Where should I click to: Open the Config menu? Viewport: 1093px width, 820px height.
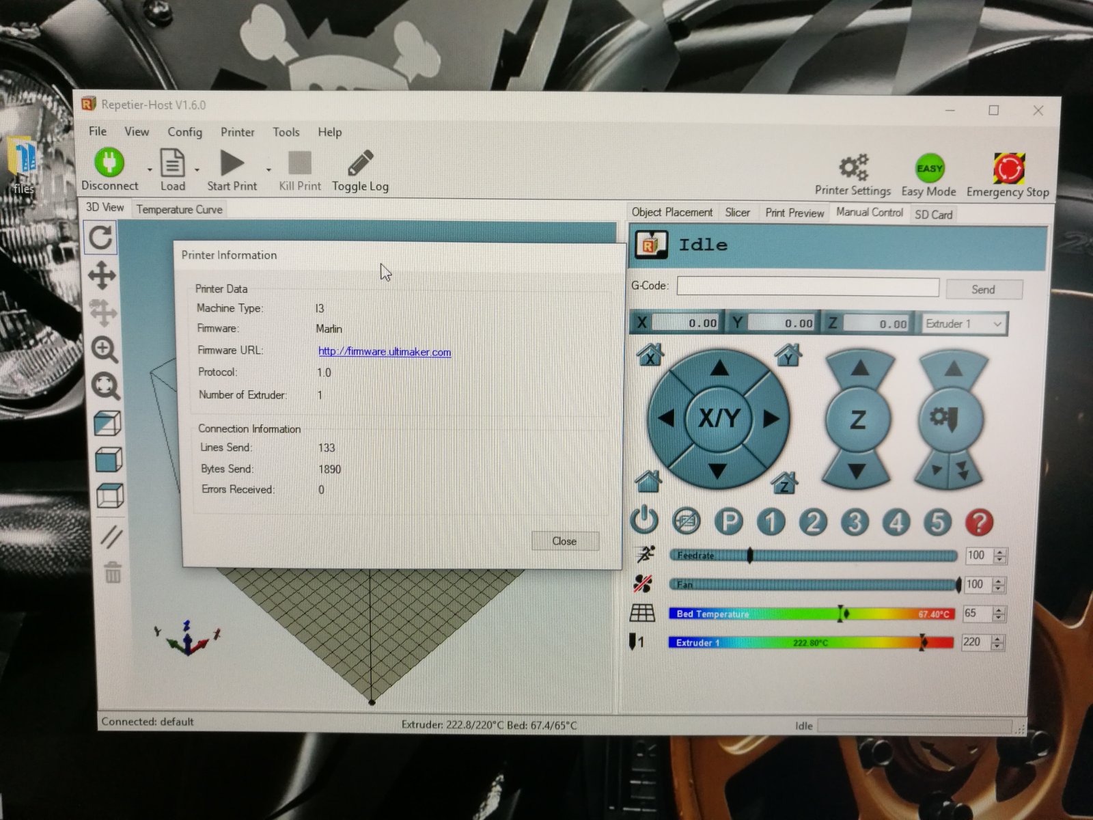[184, 132]
